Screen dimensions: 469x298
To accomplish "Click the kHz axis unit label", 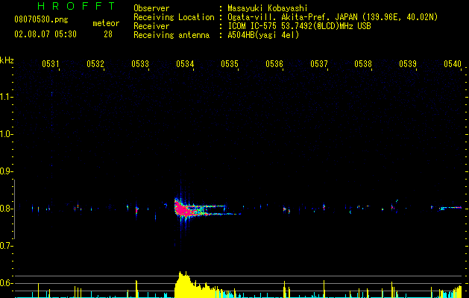I will click(x=7, y=60).
